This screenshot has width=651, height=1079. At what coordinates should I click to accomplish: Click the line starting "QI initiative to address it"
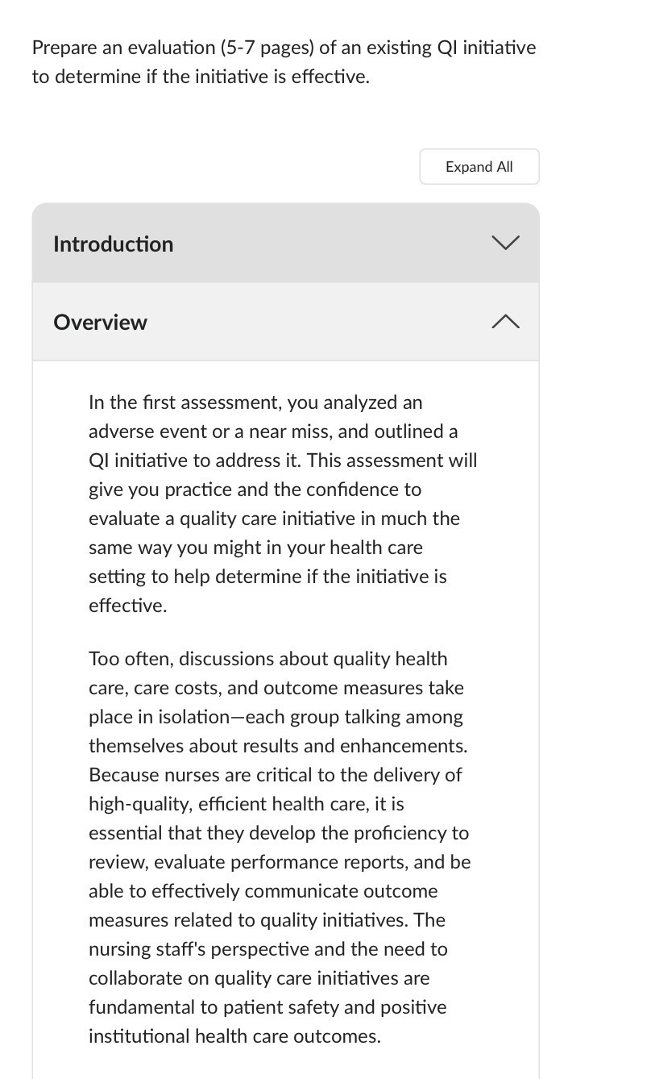[282, 460]
